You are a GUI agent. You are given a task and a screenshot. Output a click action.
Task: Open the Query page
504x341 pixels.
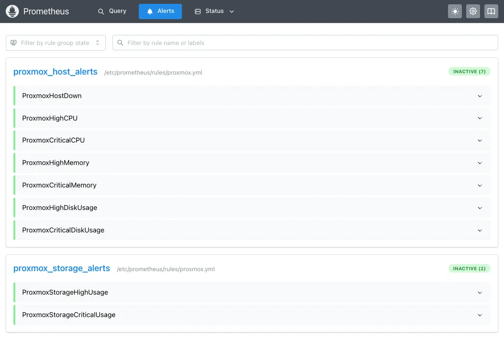(x=112, y=11)
